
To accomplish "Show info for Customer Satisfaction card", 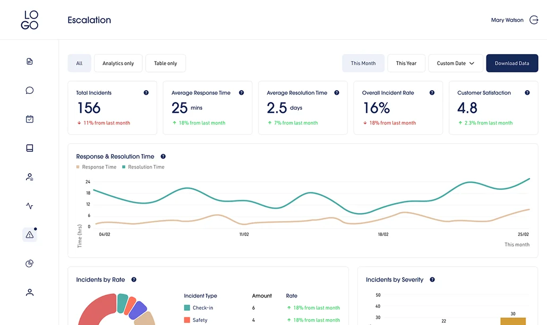I will click(x=527, y=93).
